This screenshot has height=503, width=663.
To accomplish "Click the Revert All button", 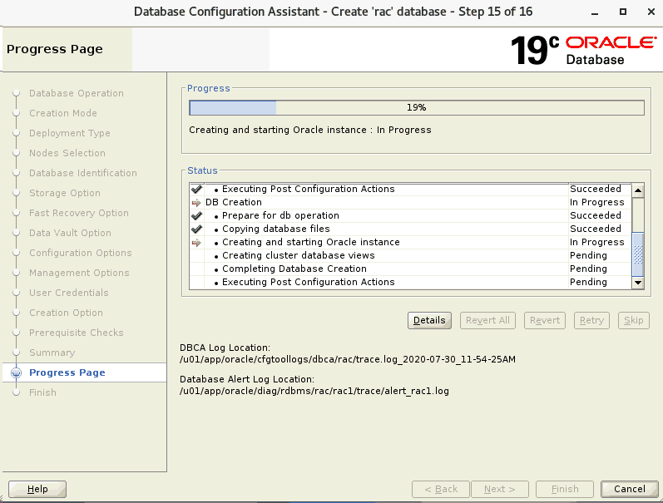I will [487, 320].
